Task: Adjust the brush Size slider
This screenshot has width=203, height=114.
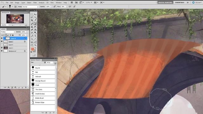Action: click(40, 65)
